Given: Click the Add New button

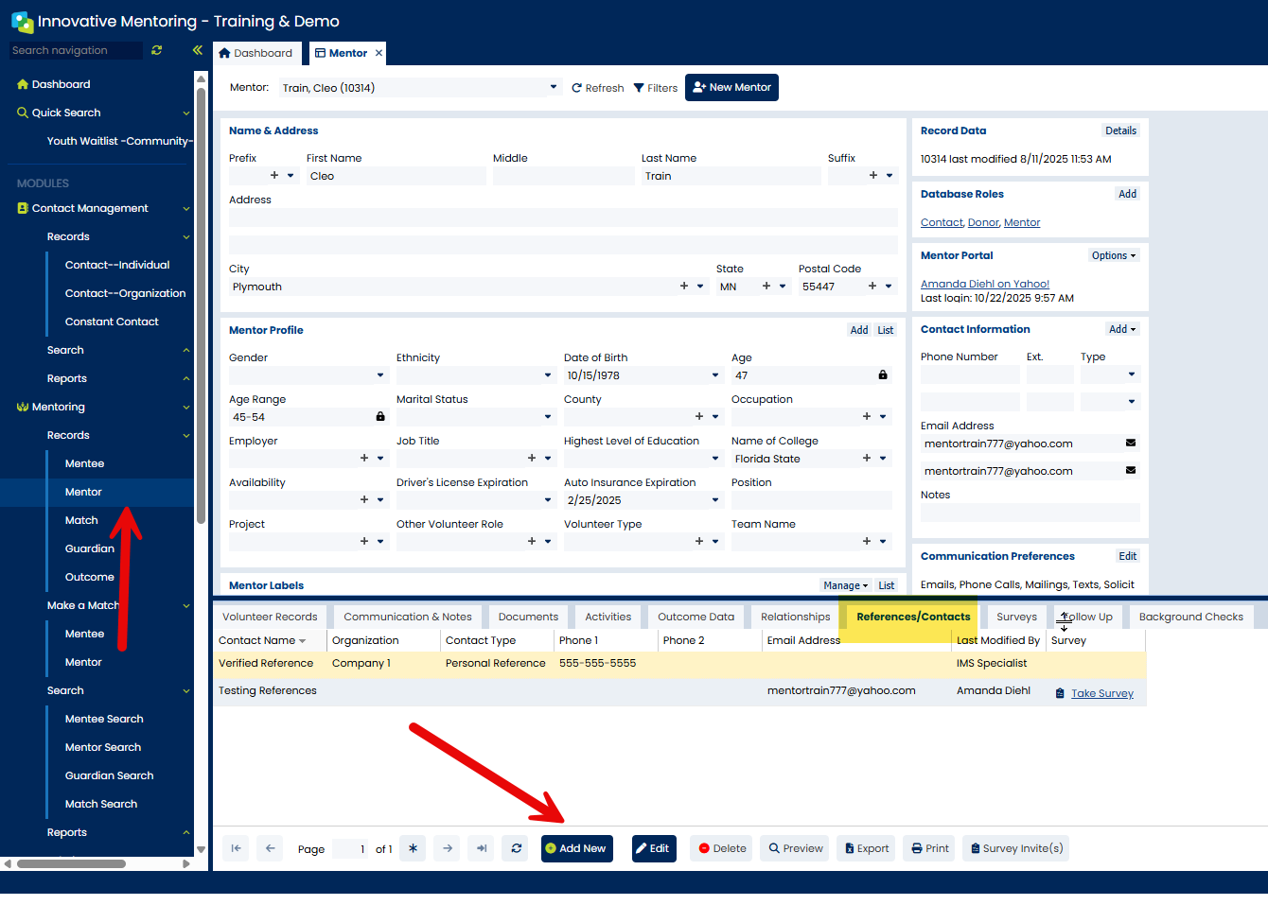Looking at the screenshot, I should tap(576, 848).
